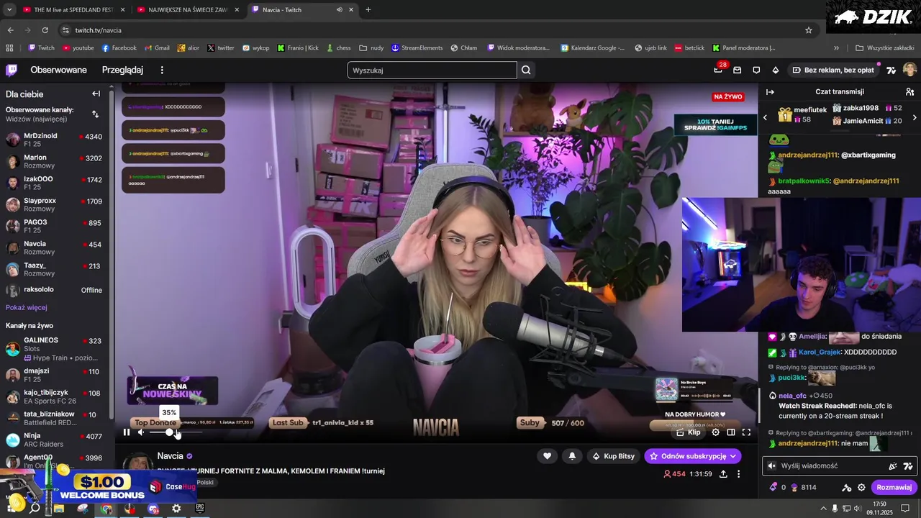Image resolution: width=921 pixels, height=518 pixels.
Task: Open GALINEOS live channel
Action: 54,349
